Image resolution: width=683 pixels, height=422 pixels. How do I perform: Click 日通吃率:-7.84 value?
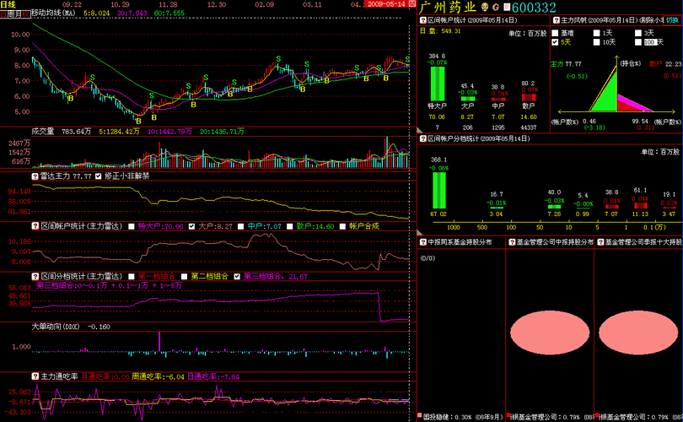pos(213,376)
